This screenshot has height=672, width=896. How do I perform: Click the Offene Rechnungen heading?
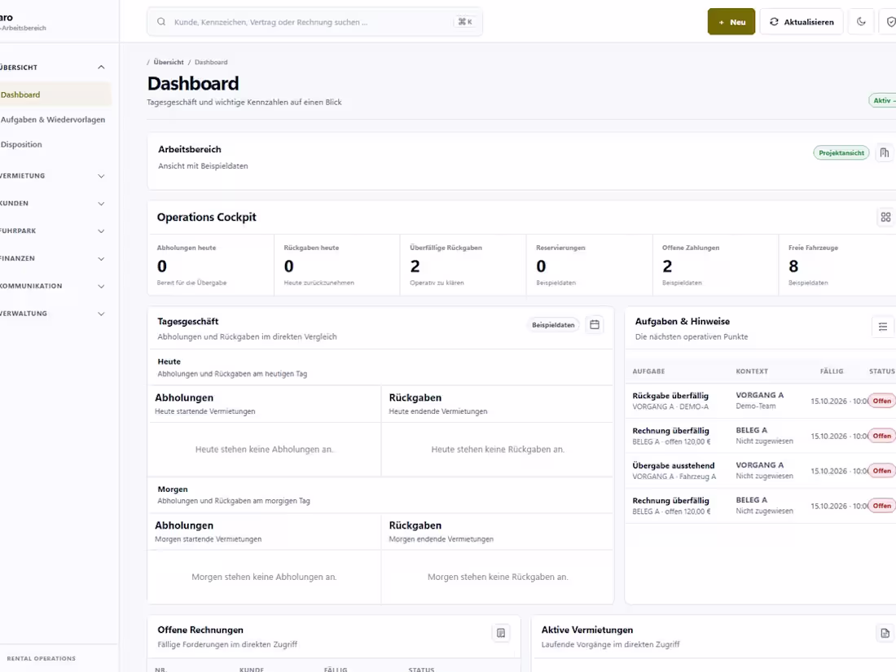coord(200,630)
